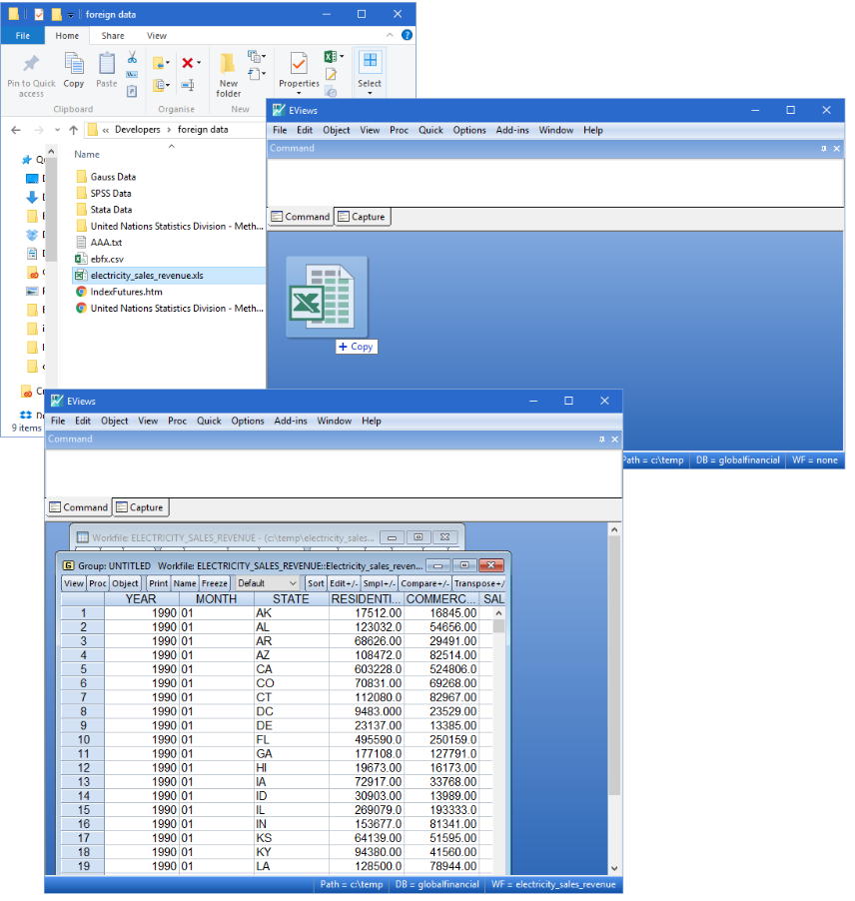Viewport: 855px width, 901px height.
Task: Create a folder with the New folder icon
Action: (x=228, y=63)
